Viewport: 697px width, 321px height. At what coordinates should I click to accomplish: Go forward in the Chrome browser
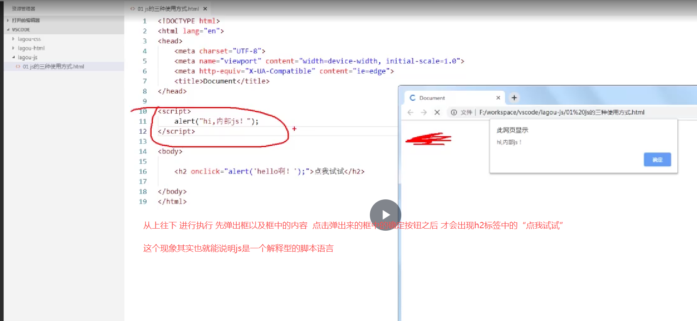pos(424,112)
